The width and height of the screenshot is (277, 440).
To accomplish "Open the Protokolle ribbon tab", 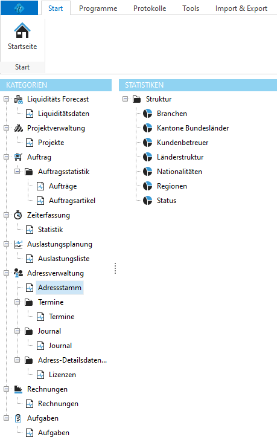I will click(x=150, y=8).
